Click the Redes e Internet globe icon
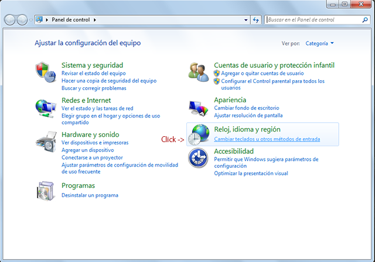The height and width of the screenshot is (262, 375). pos(46,109)
